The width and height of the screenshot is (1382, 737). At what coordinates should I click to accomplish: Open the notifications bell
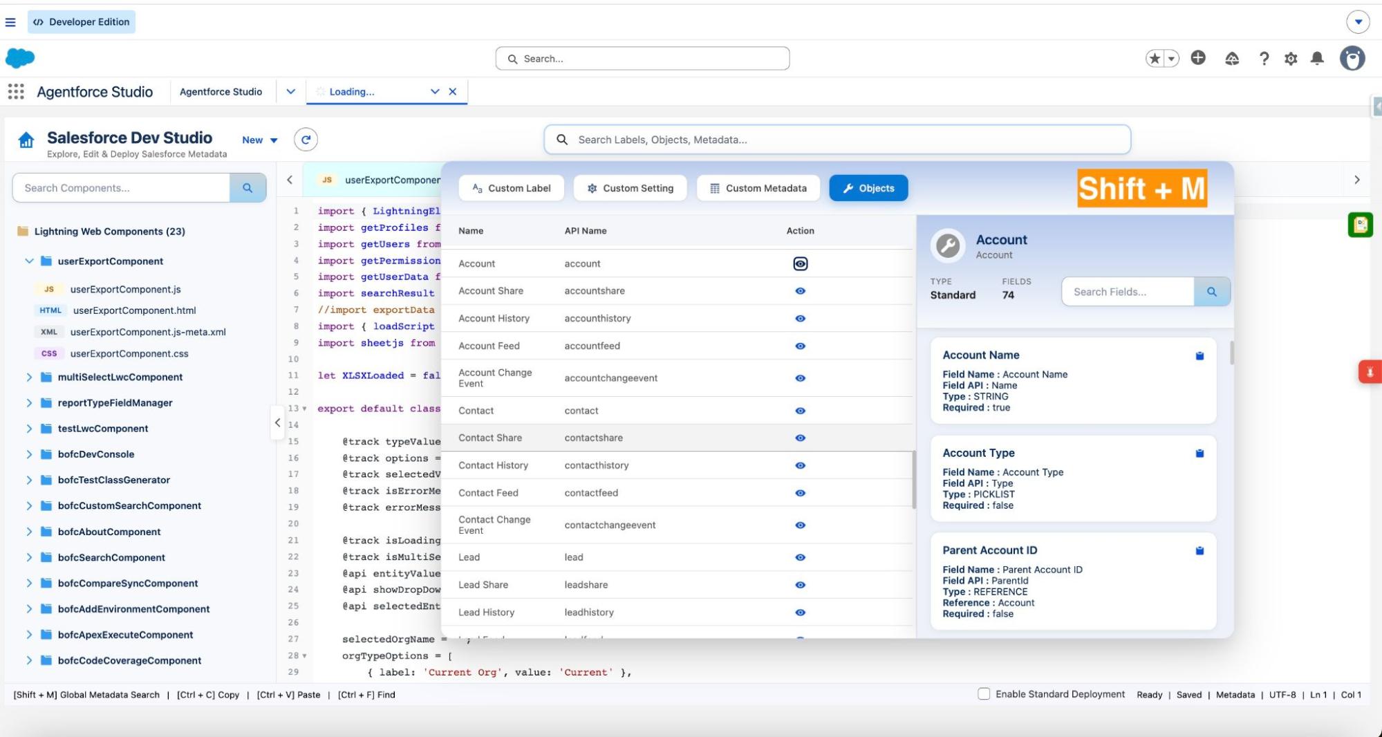pyautogui.click(x=1317, y=59)
